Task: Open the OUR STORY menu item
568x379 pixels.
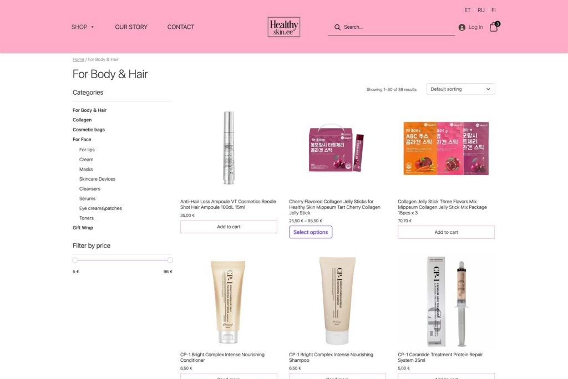Action: pyautogui.click(x=131, y=27)
